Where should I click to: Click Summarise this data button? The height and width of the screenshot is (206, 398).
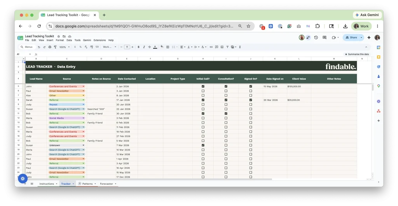point(357,54)
